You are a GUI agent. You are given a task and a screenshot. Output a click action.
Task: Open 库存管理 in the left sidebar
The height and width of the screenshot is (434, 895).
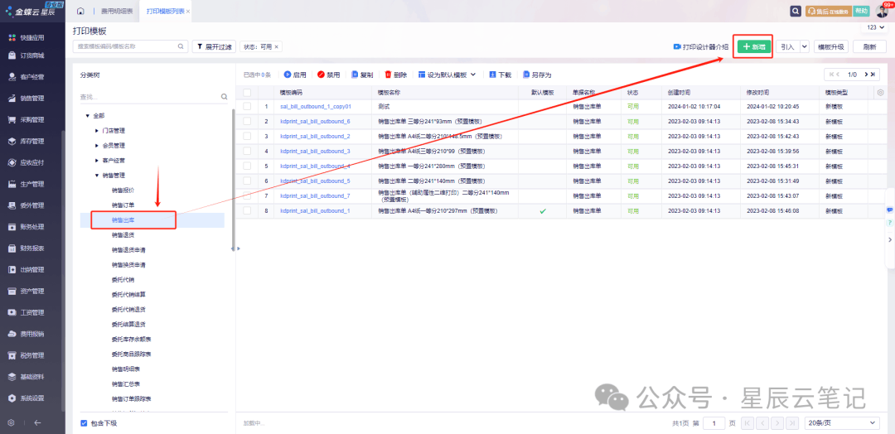[x=31, y=142]
